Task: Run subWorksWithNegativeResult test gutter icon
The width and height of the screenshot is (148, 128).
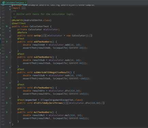Action: [7, 72]
